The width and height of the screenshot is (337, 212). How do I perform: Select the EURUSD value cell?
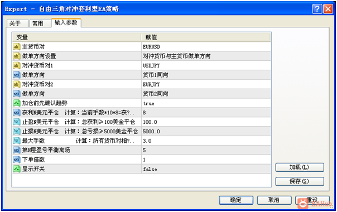coord(206,47)
